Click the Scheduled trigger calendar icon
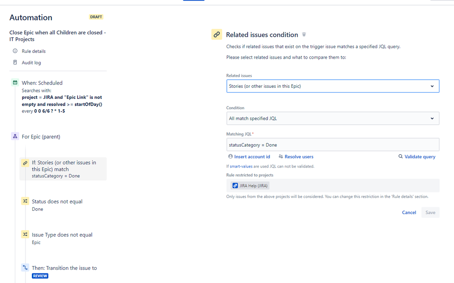454x283 pixels. [15, 82]
